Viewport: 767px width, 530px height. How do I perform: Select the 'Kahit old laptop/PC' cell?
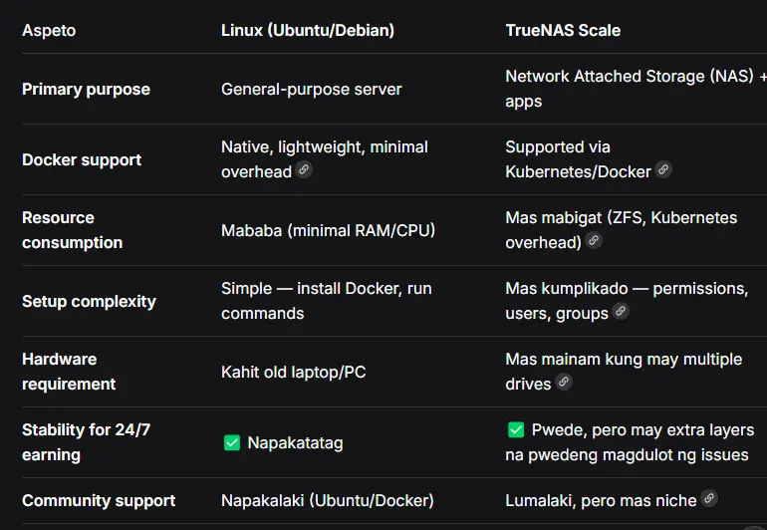click(x=294, y=372)
